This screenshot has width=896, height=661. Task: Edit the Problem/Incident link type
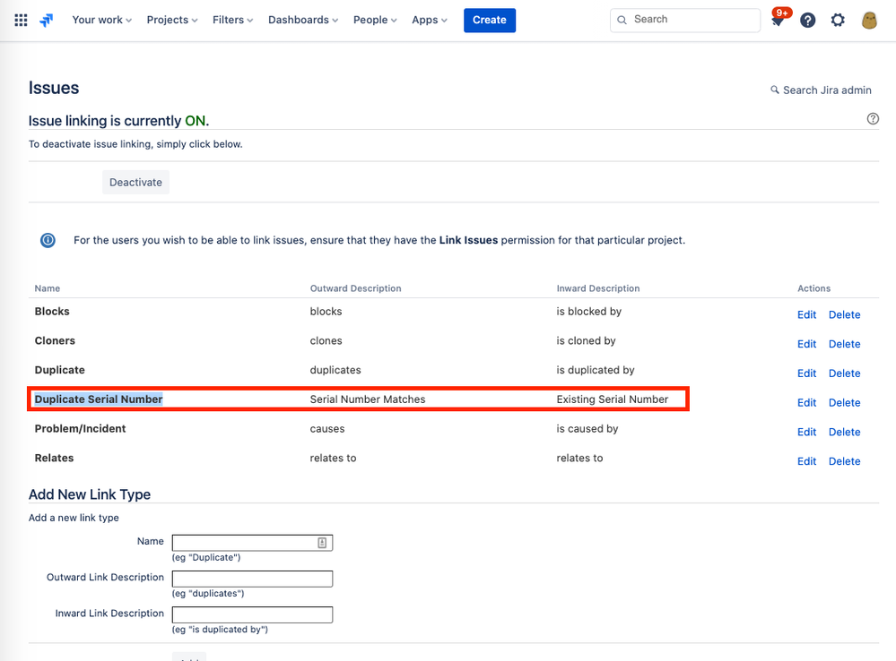point(806,432)
